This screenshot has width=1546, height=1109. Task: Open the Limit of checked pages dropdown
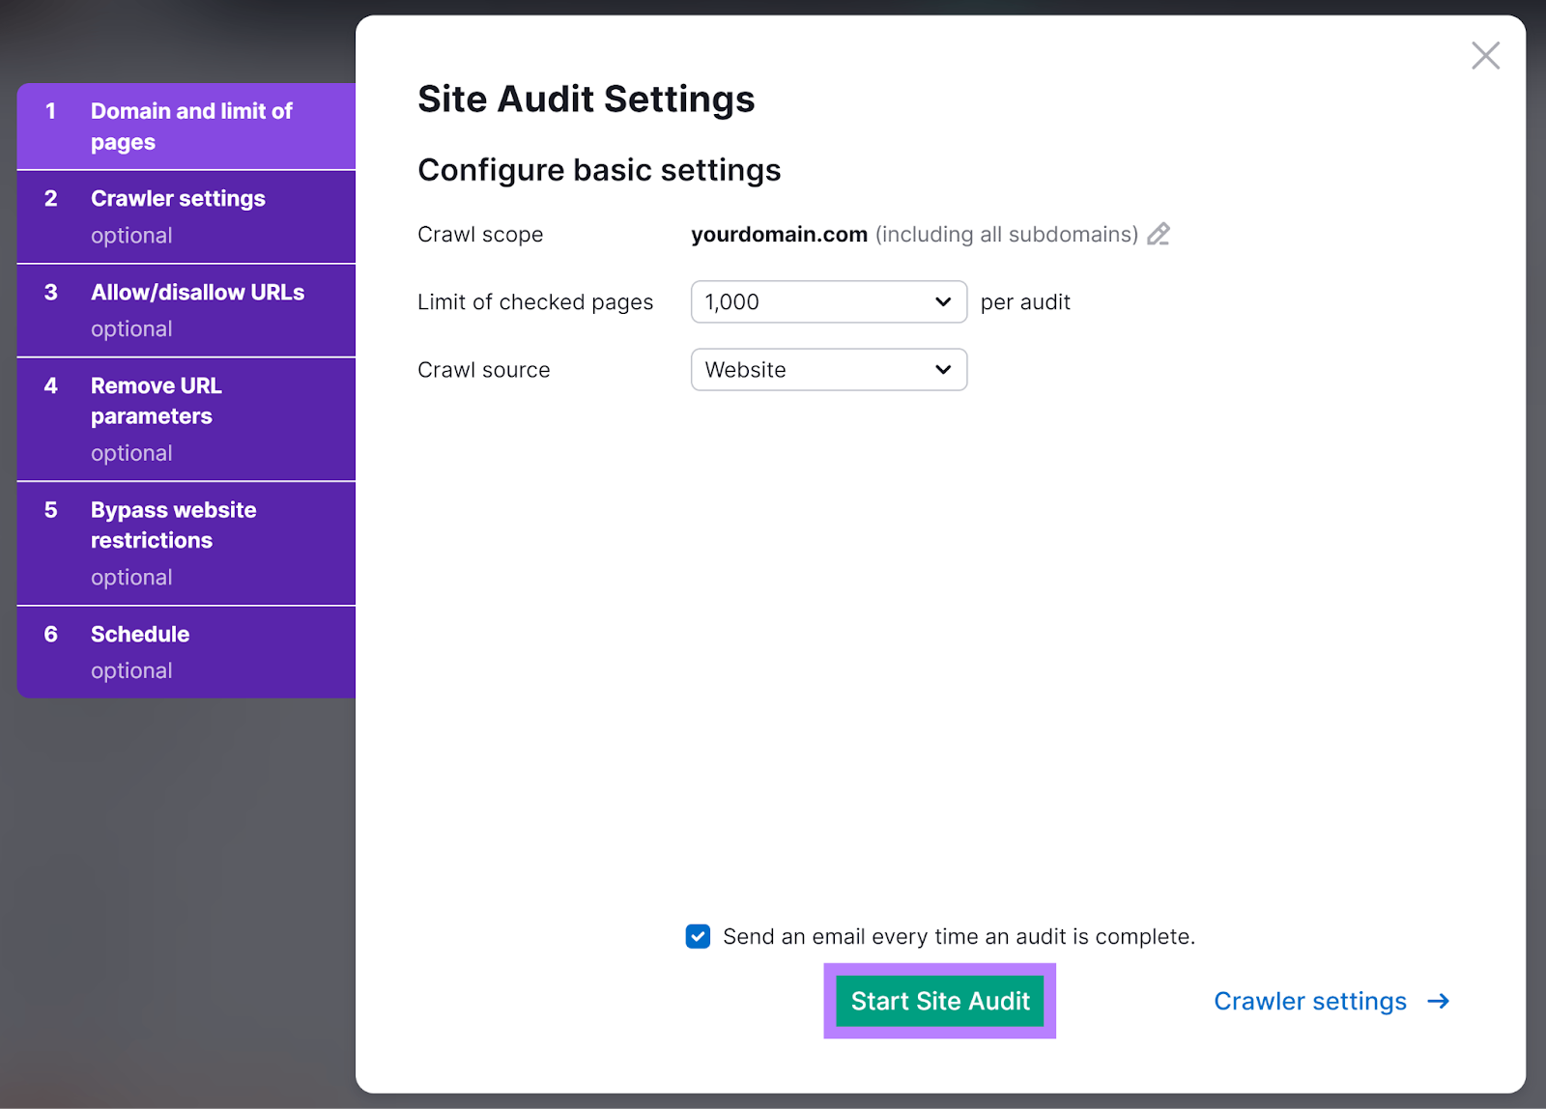click(x=828, y=301)
